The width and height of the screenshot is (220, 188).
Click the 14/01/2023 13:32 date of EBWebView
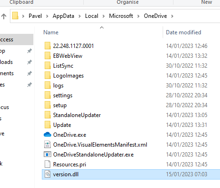[187, 56]
